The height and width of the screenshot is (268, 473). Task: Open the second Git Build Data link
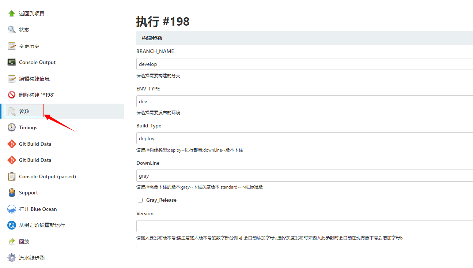pos(35,160)
